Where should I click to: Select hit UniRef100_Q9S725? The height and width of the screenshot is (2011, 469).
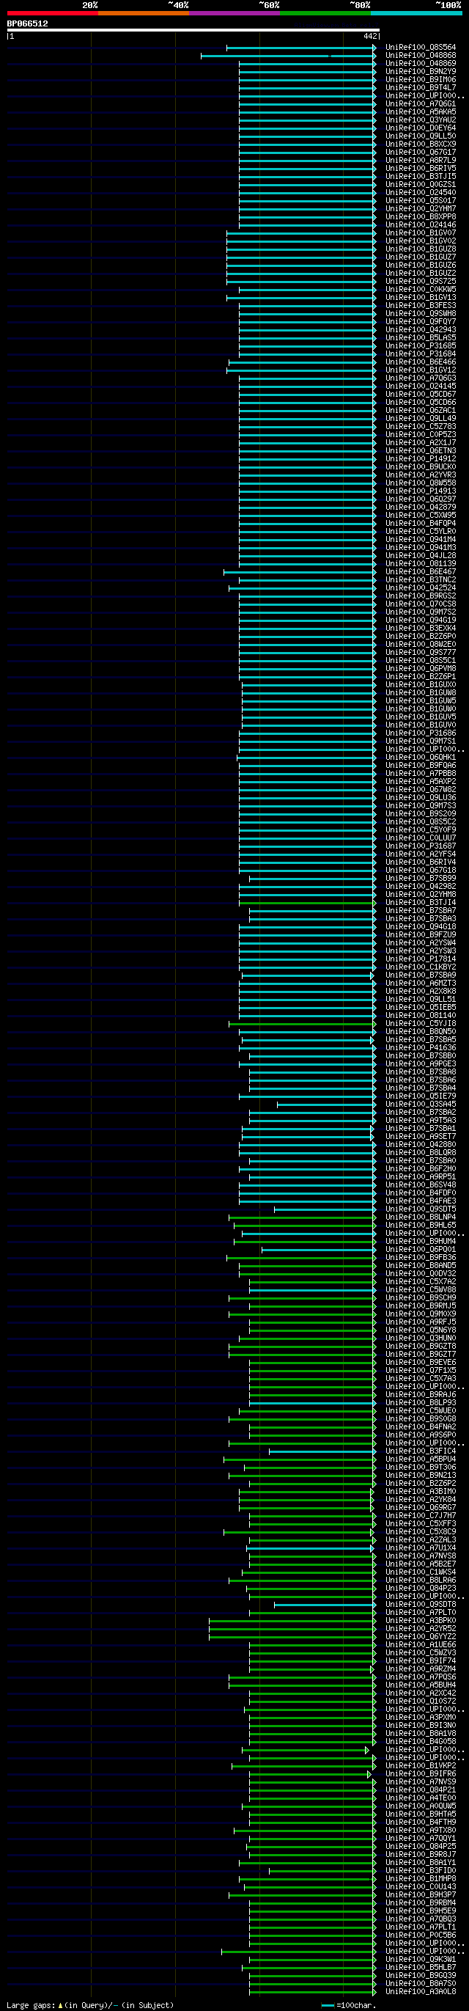(x=421, y=282)
